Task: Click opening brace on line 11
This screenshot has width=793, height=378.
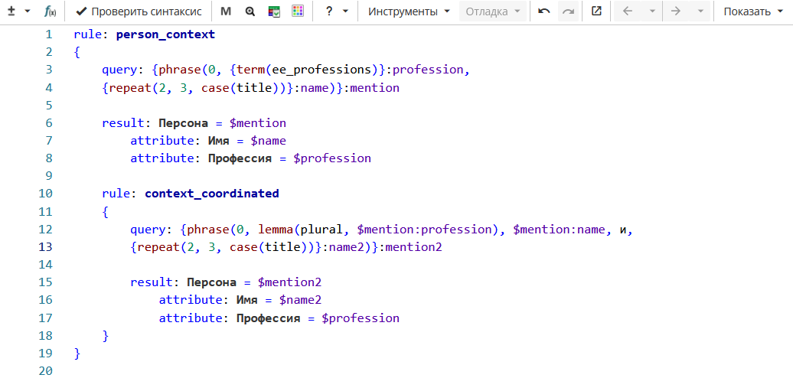Action: point(105,212)
